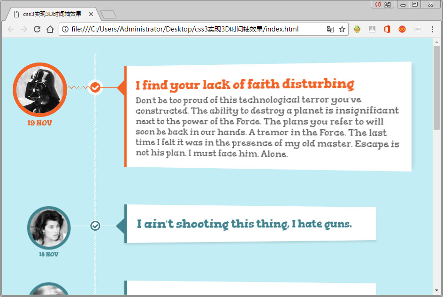Close the browser window
443x297 pixels.
(431, 4)
